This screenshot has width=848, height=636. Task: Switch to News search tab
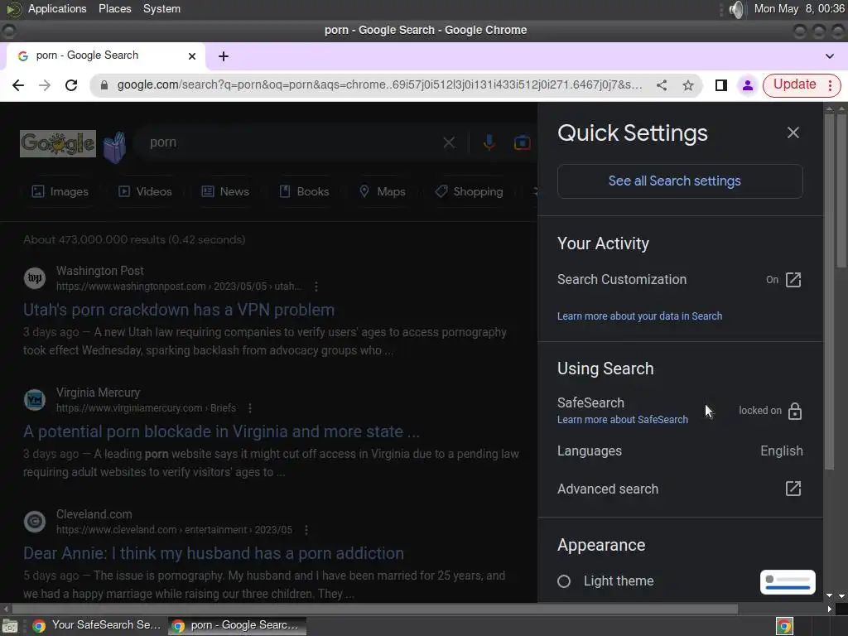tap(225, 191)
